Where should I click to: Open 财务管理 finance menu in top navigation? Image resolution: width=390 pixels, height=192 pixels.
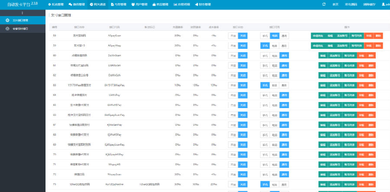click(x=203, y=4)
